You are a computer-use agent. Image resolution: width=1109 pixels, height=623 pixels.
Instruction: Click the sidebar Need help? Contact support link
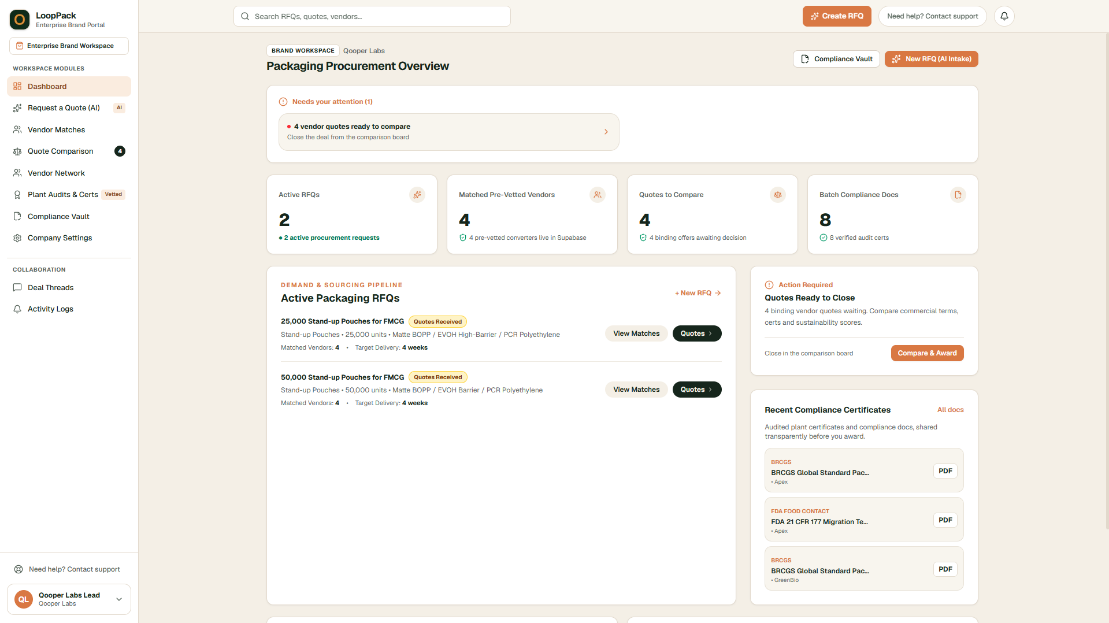pyautogui.click(x=69, y=569)
